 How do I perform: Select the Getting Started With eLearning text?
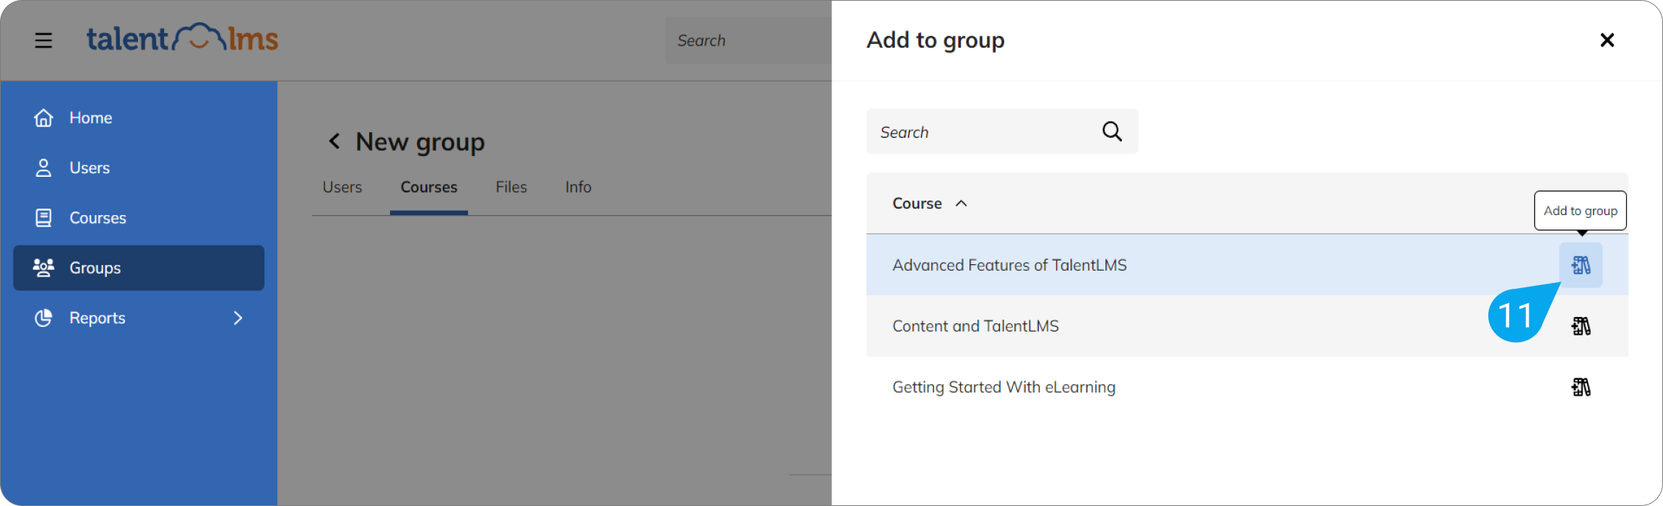1003,388
